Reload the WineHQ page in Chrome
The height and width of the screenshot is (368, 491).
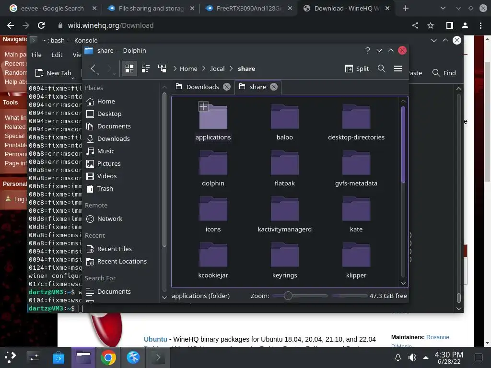41,25
